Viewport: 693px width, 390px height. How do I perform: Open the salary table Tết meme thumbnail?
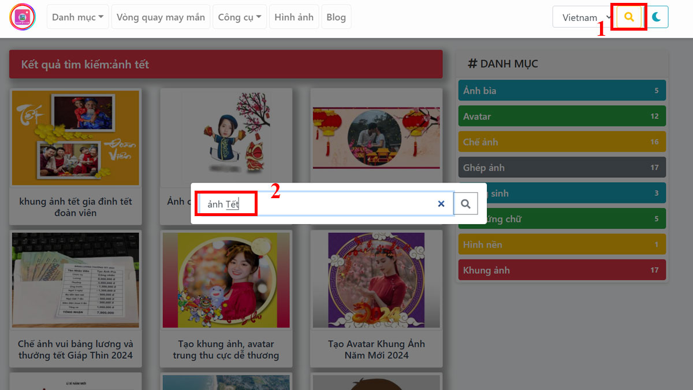click(x=76, y=280)
